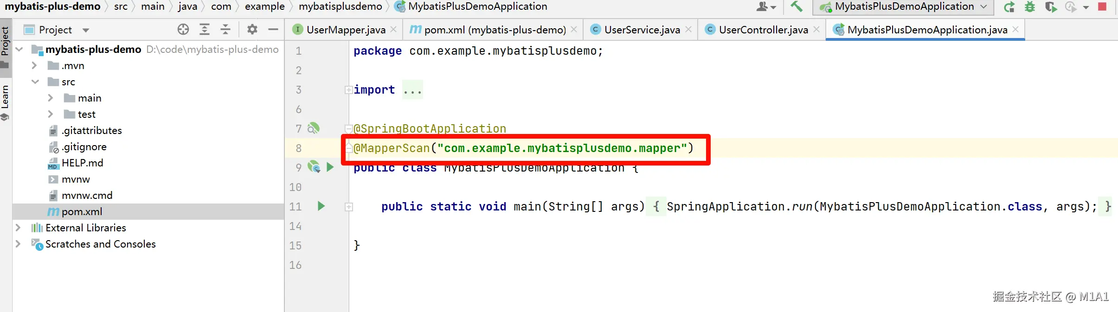Click the rerun application icon

(x=1009, y=7)
